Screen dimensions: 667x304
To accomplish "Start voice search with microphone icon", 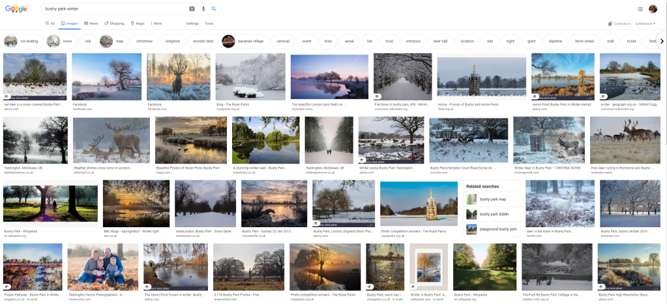I will tap(203, 9).
